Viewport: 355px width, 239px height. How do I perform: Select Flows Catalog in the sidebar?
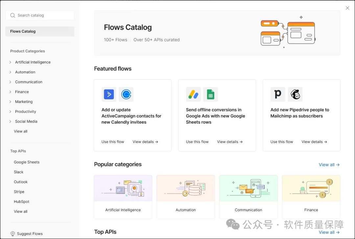click(40, 31)
